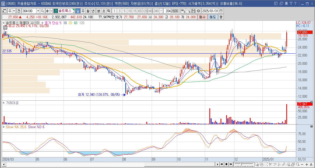Click the help question mark icon

[295, 3]
